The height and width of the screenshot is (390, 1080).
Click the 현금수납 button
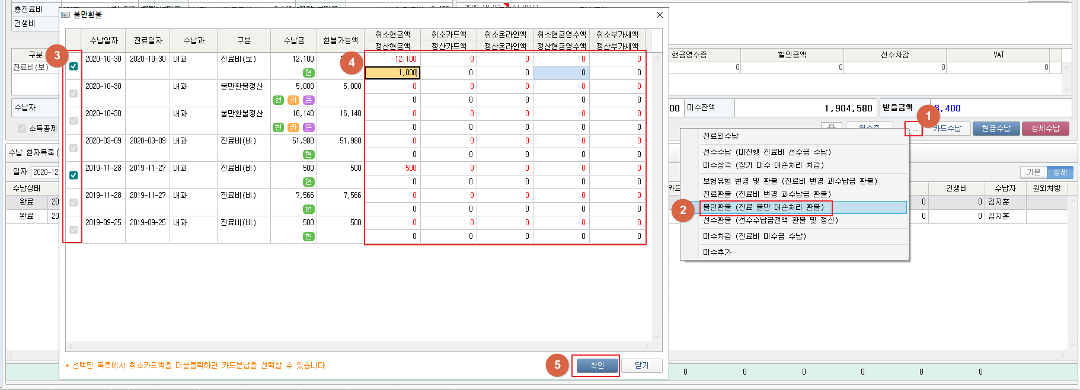[x=996, y=129]
